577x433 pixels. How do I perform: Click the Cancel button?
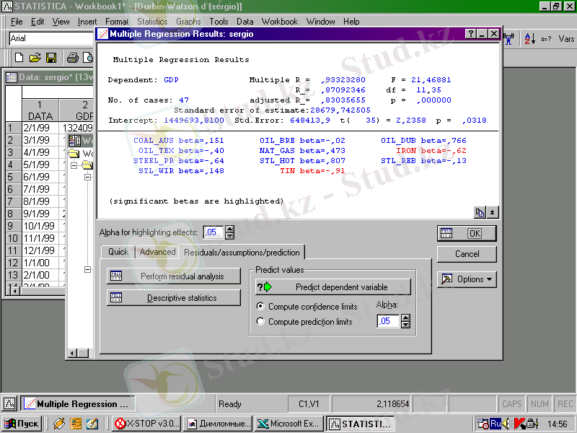(x=467, y=254)
